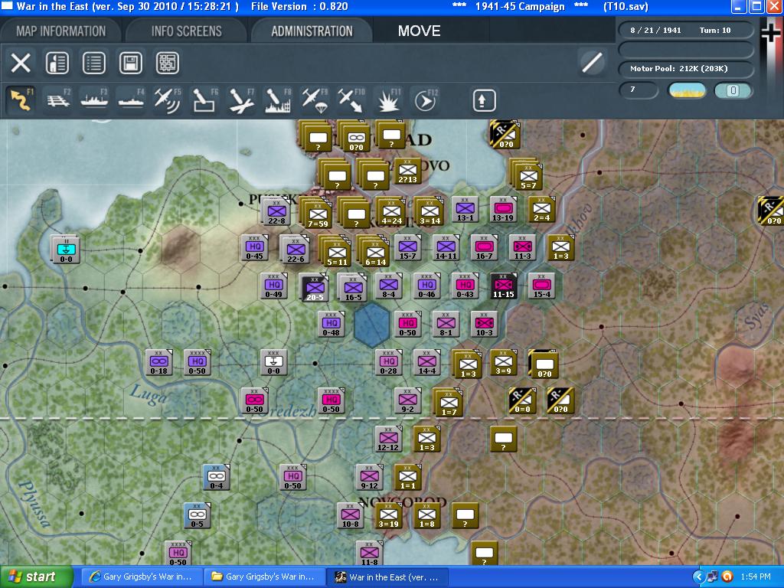Switch to Gary Grigsby's folder taskbar item

pos(264,577)
